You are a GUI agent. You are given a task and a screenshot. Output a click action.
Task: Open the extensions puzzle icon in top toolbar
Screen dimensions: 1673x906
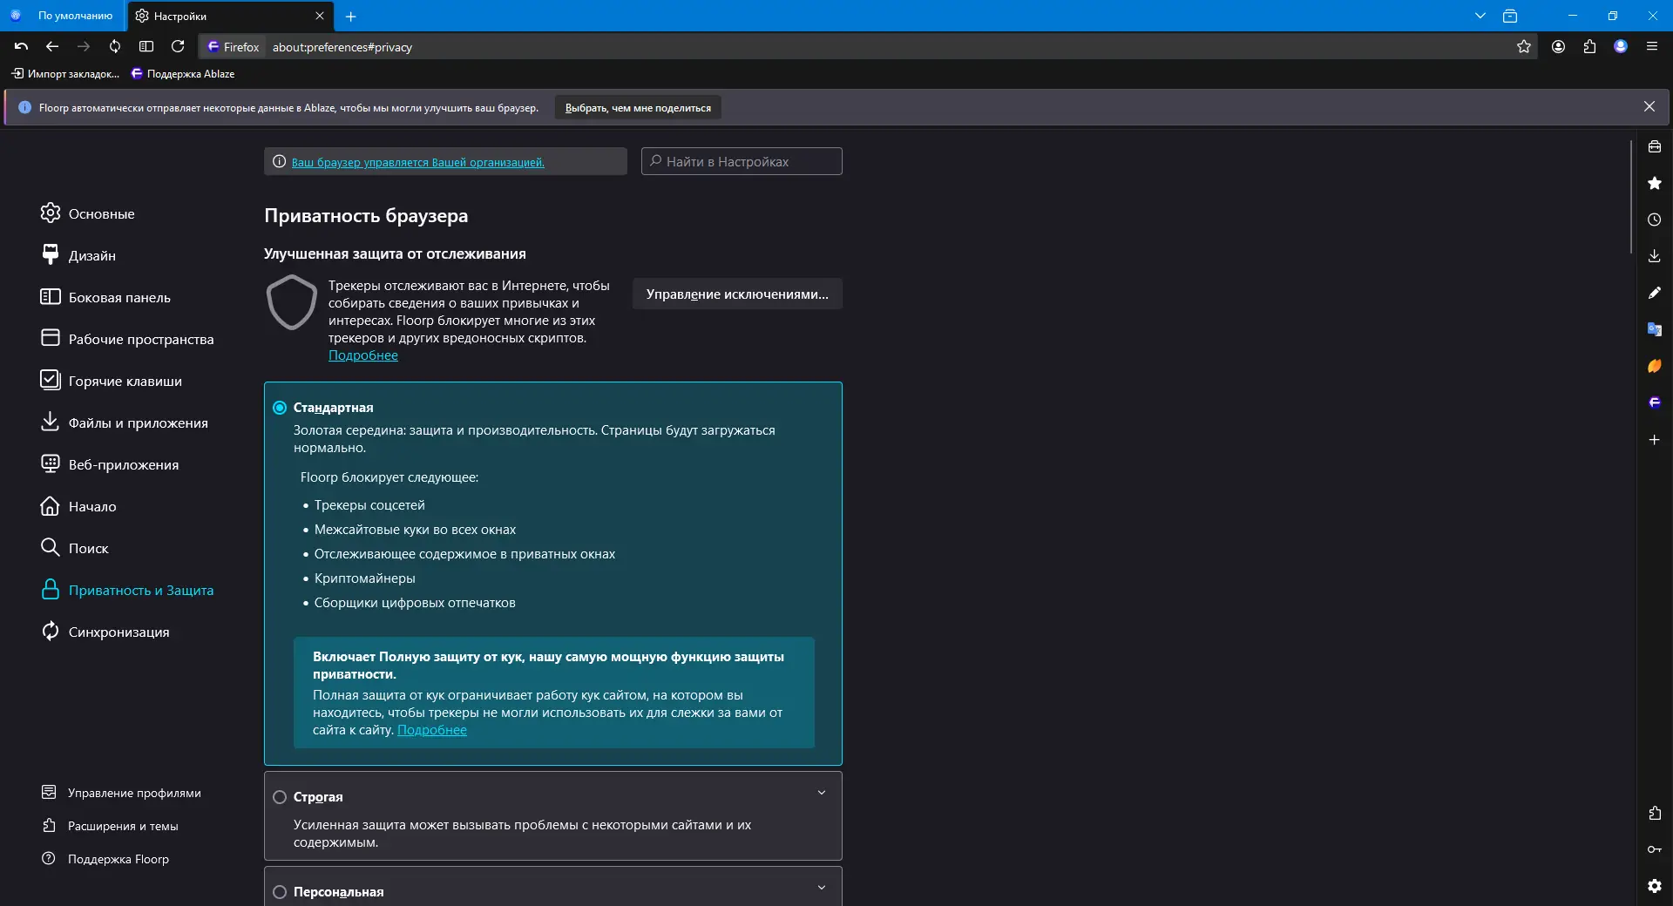point(1590,47)
